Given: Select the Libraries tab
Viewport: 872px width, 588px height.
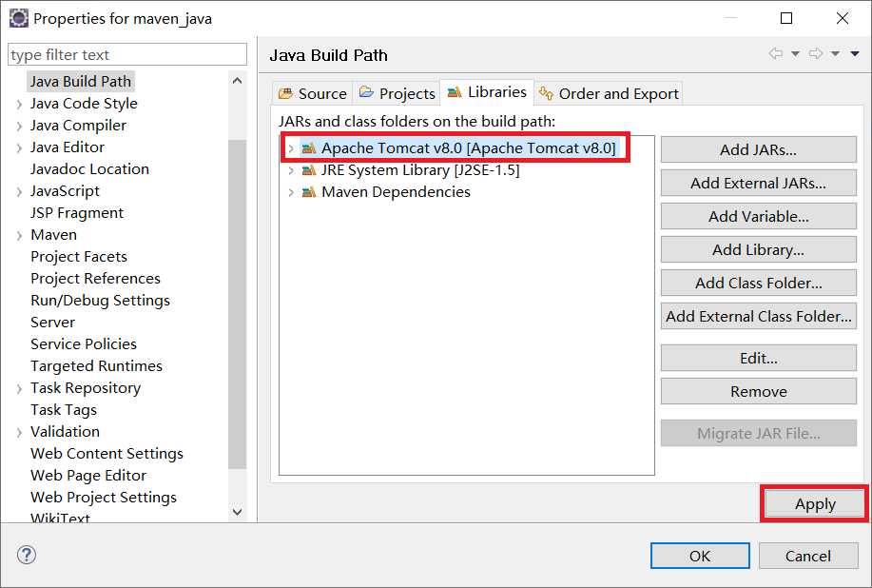Looking at the screenshot, I should point(487,91).
